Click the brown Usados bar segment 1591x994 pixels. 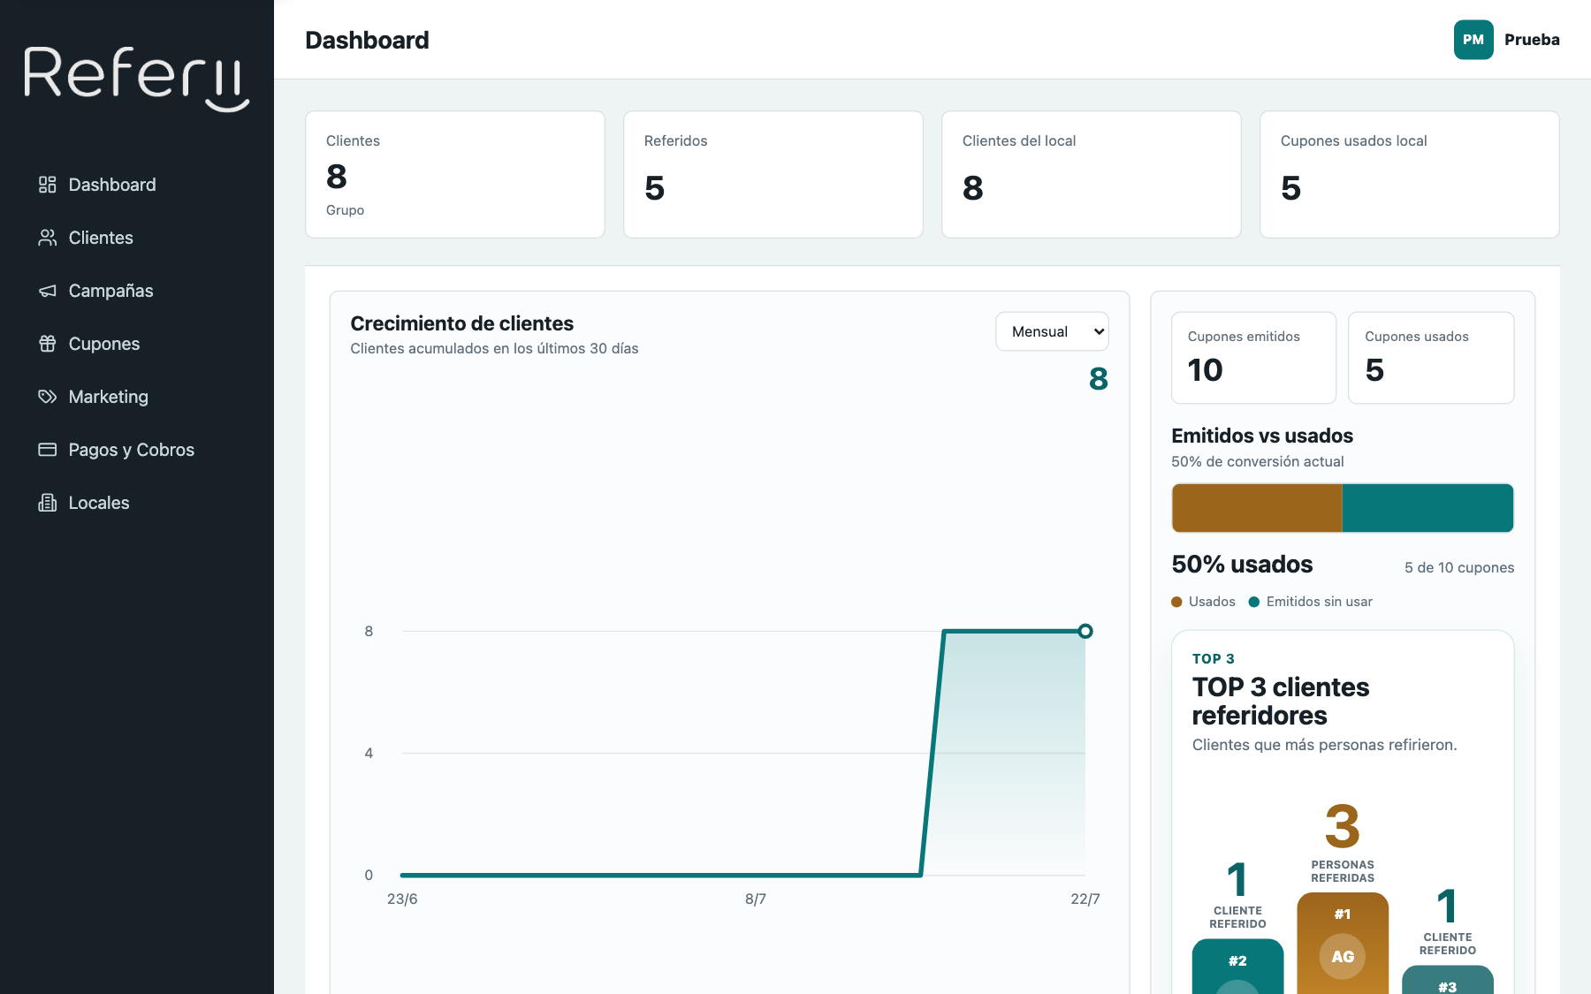pyautogui.click(x=1257, y=508)
